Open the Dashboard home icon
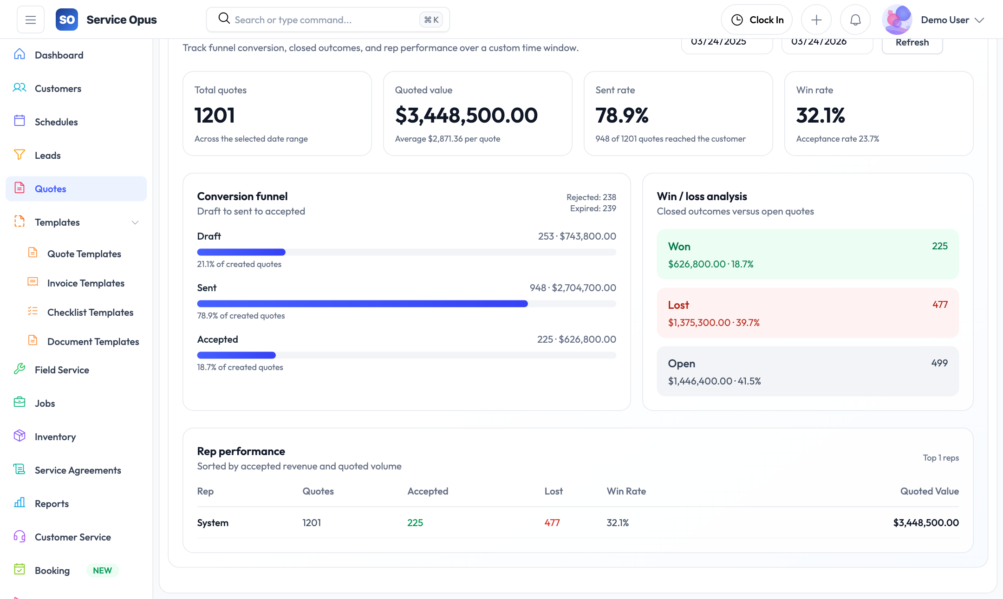This screenshot has height=599, width=1003. pos(20,54)
